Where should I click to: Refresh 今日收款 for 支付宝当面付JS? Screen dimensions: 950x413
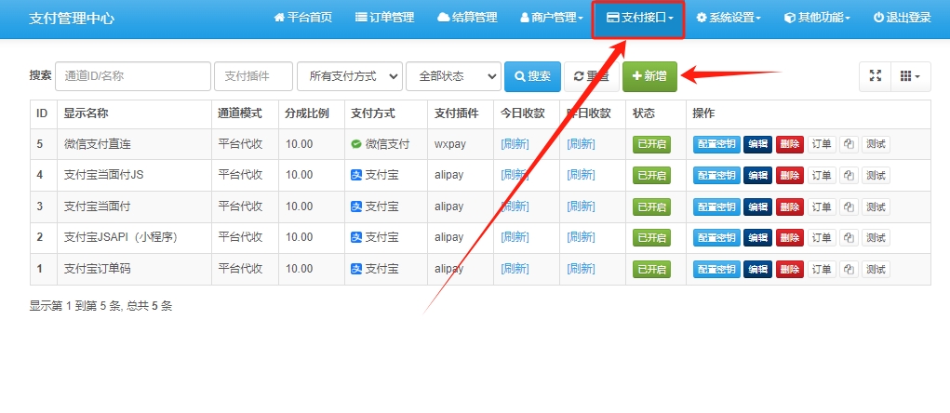pos(515,175)
